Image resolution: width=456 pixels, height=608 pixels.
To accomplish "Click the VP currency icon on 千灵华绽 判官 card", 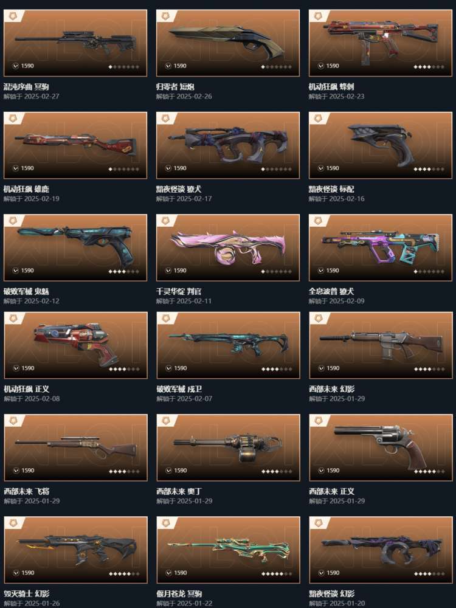I will (x=168, y=271).
